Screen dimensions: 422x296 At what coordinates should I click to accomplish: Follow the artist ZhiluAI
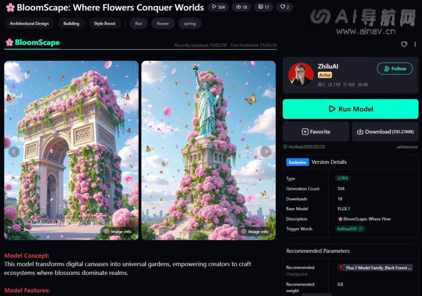[x=395, y=69]
